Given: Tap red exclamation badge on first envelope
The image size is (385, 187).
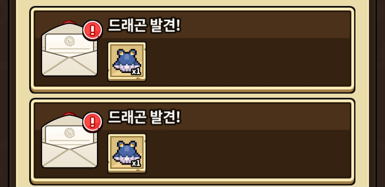Looking at the screenshot, I should pos(92,30).
